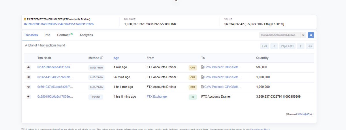Open CoW Protocol link in 26 mins ago row

click(222, 77)
